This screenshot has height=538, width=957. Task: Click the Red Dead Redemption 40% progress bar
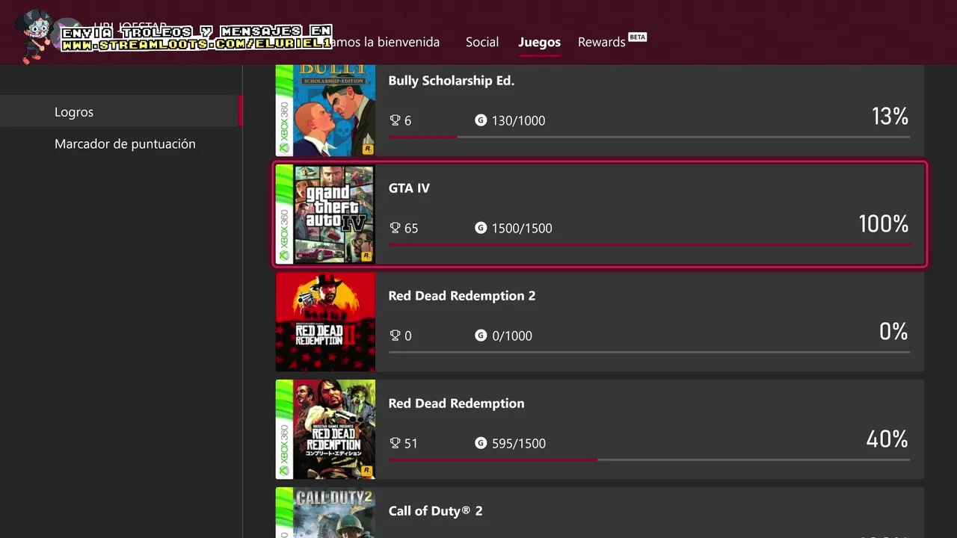[649, 460]
